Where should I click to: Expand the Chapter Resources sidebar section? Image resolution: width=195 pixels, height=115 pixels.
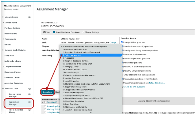tap(3, 67)
